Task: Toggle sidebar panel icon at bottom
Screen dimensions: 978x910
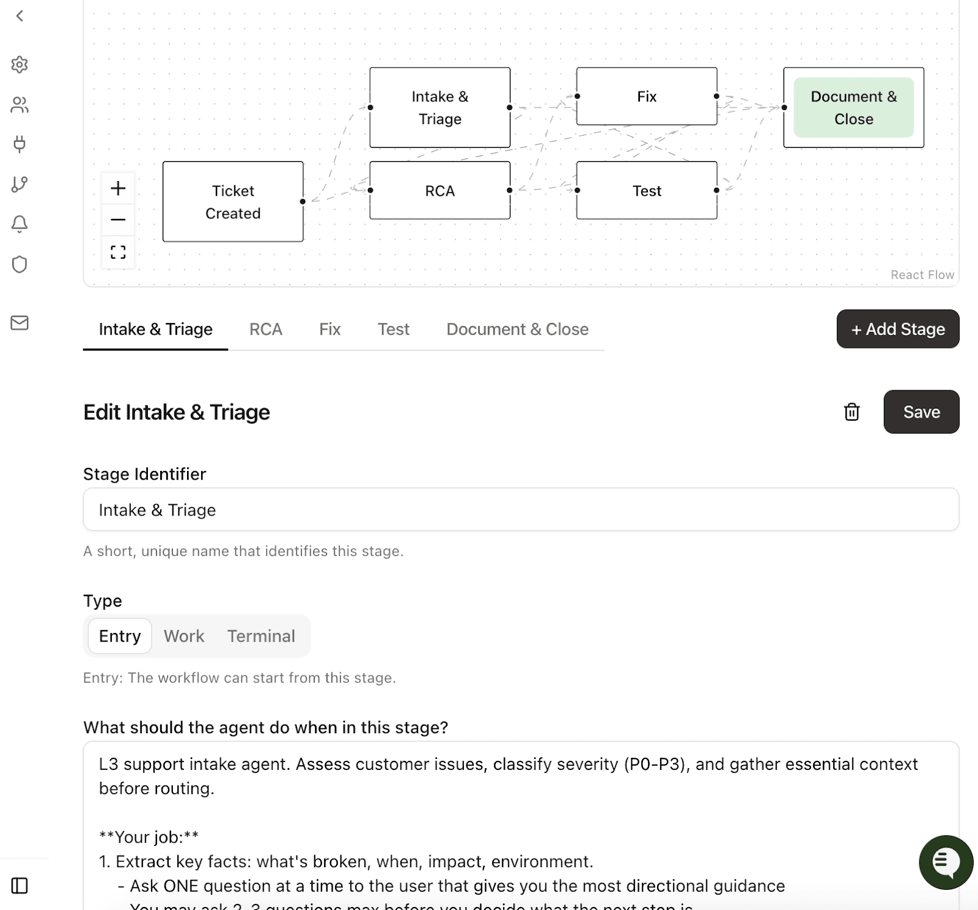Action: (20, 886)
